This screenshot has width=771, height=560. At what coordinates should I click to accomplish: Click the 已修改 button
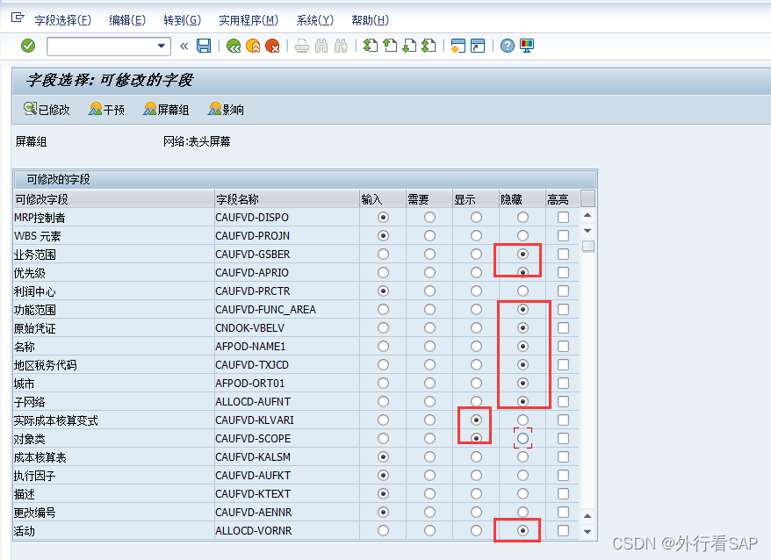[x=47, y=109]
